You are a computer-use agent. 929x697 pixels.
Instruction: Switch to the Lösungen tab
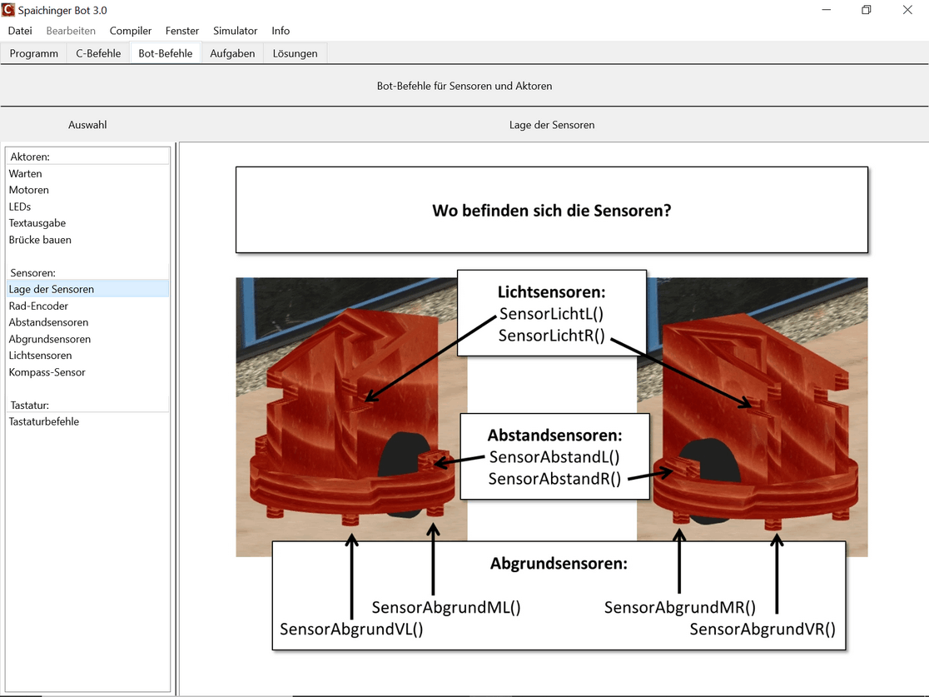tap(295, 53)
